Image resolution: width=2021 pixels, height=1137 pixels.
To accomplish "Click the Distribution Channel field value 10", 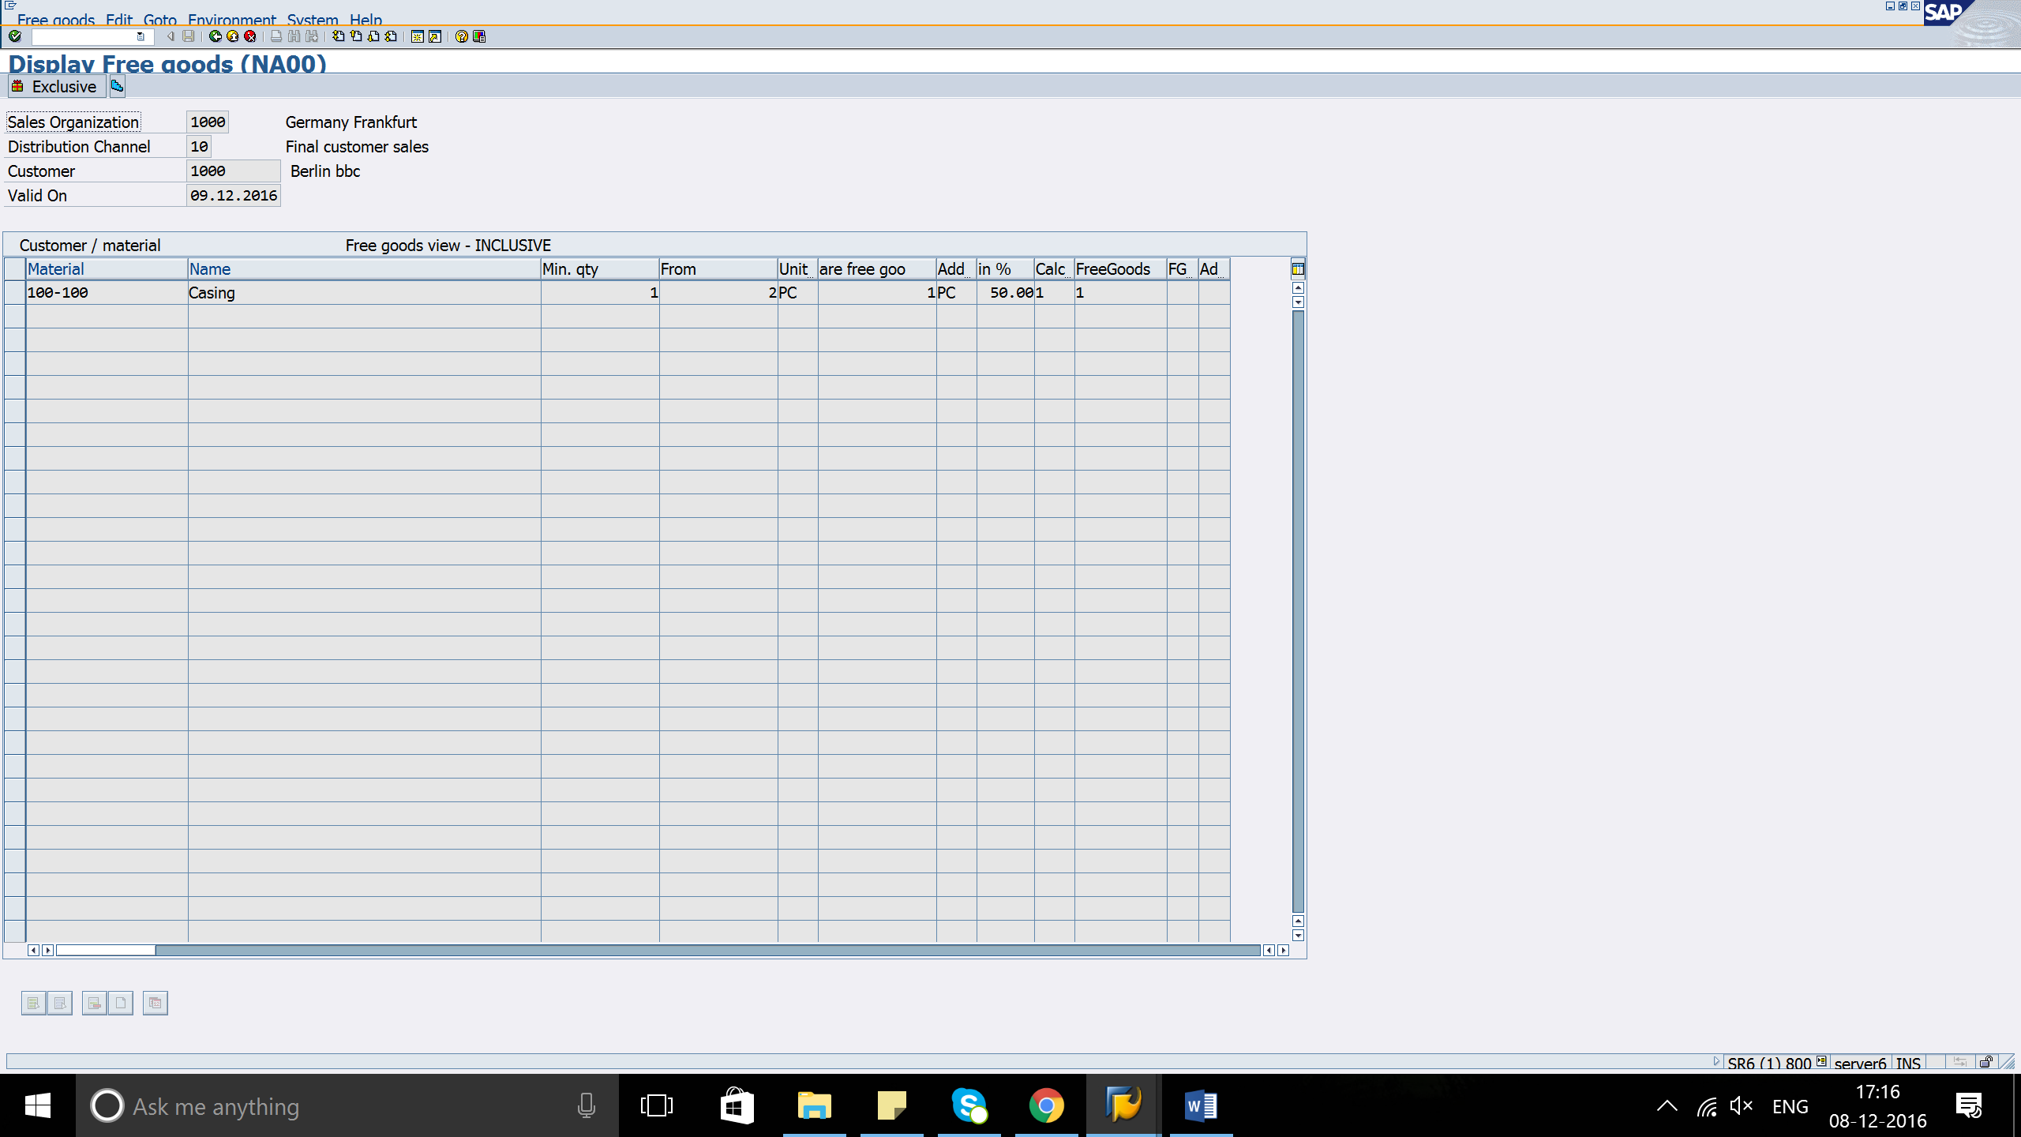I will [x=199, y=147].
